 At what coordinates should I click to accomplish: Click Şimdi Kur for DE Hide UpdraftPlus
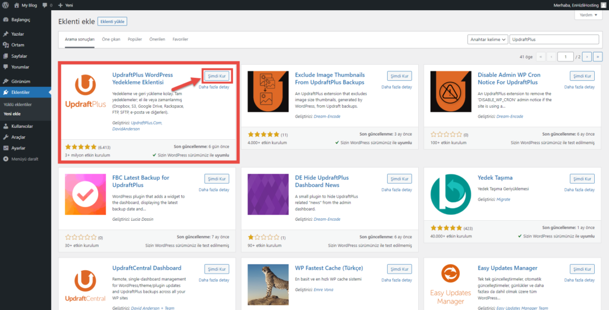[400, 179]
